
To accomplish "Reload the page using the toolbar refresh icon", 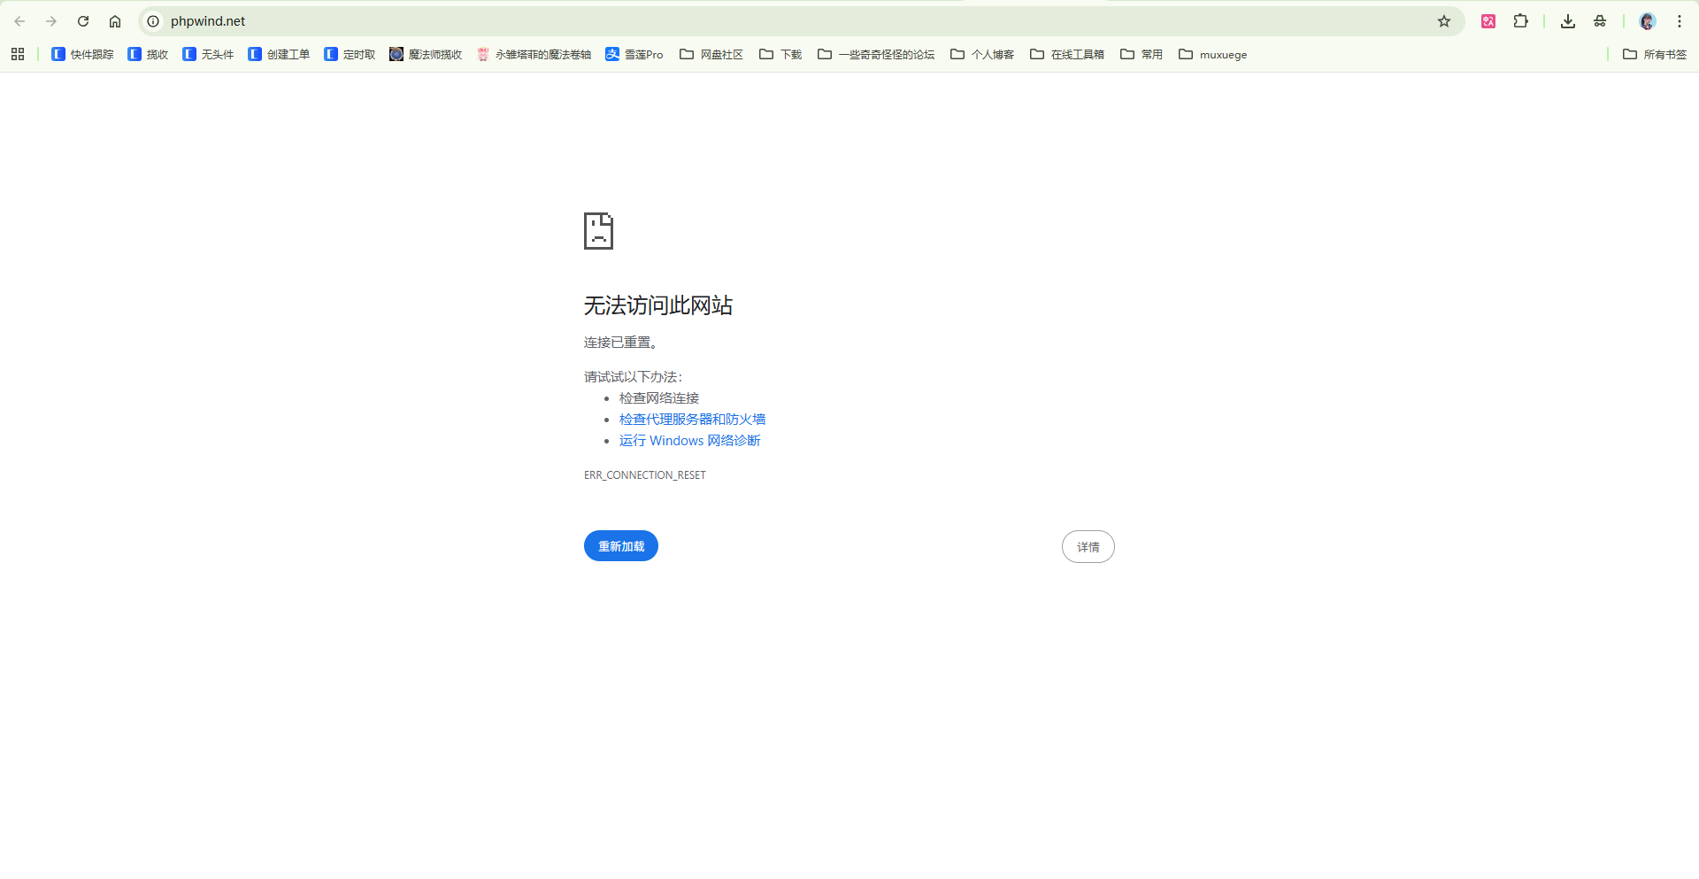I will pyautogui.click(x=83, y=21).
